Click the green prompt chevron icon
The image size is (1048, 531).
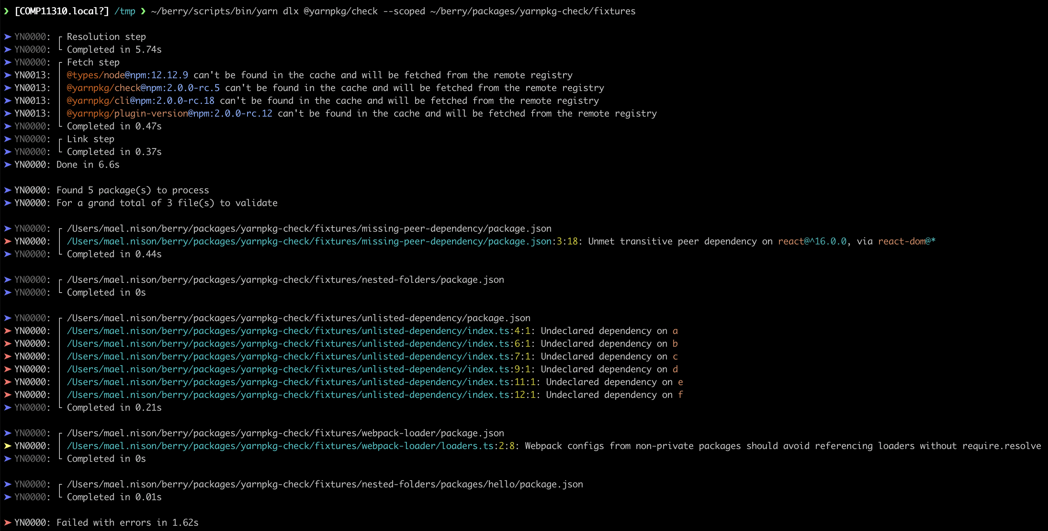click(6, 11)
